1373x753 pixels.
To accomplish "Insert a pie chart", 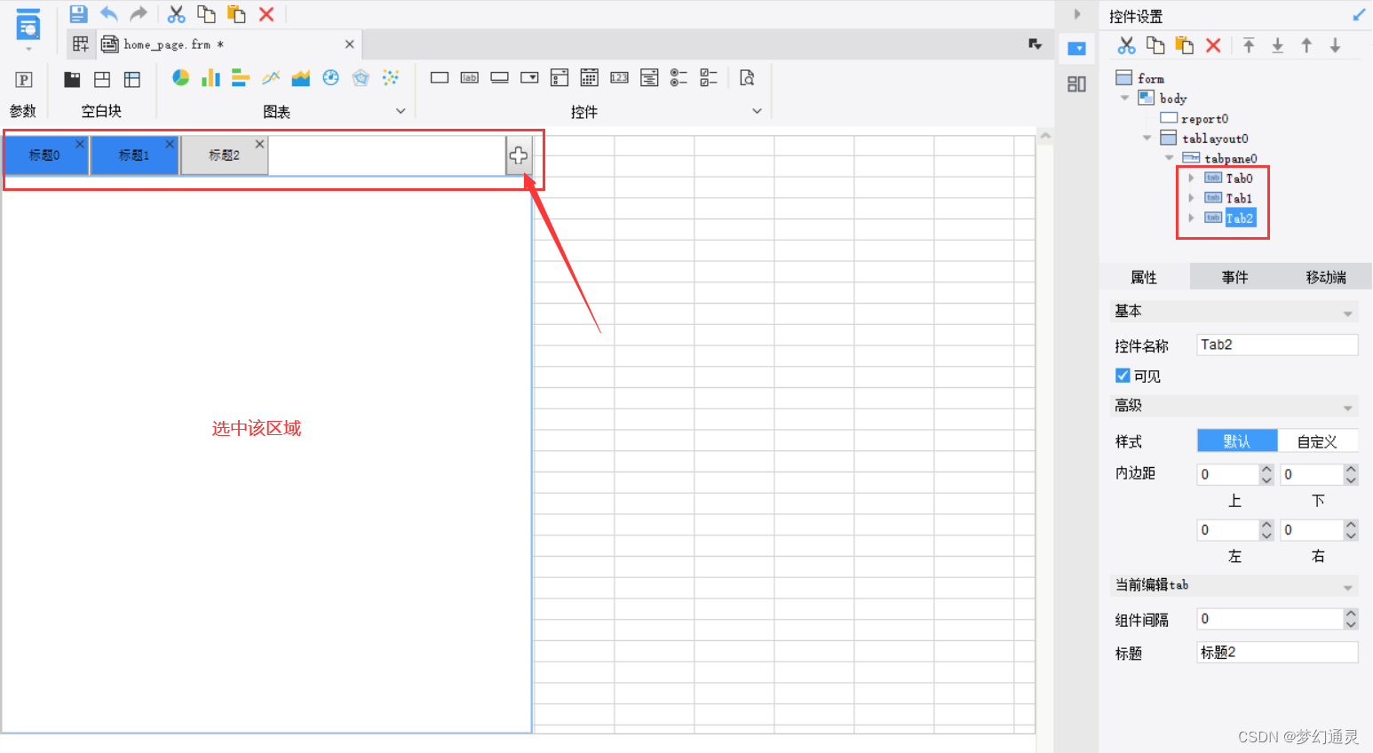I will (181, 78).
